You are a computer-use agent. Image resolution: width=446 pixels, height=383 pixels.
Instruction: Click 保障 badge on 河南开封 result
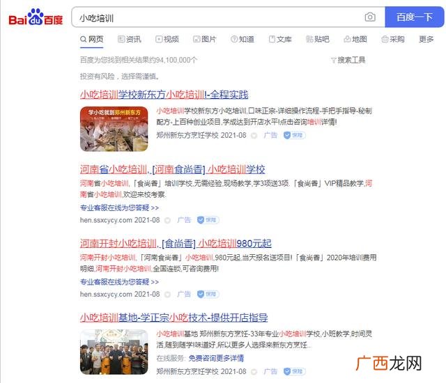208,294
